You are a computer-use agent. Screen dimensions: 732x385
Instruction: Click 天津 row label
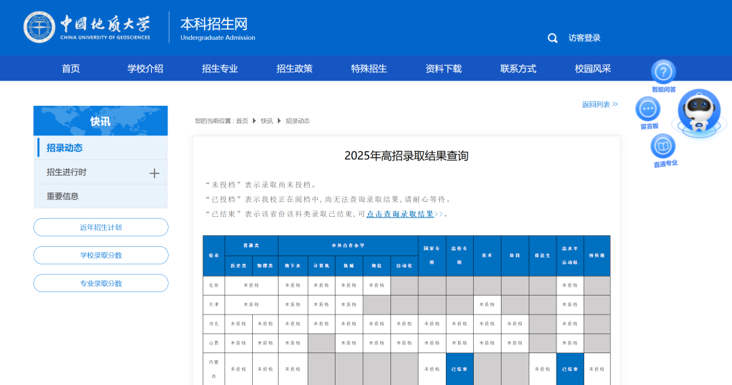click(213, 304)
